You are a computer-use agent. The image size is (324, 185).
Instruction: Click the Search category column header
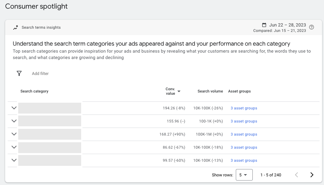pyautogui.click(x=34, y=91)
